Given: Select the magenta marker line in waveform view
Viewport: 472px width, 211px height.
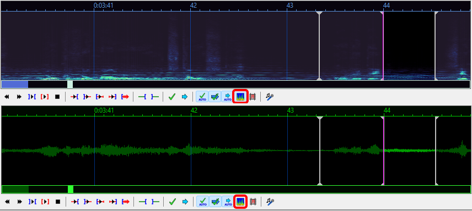Looking at the screenshot, I should click(x=384, y=151).
